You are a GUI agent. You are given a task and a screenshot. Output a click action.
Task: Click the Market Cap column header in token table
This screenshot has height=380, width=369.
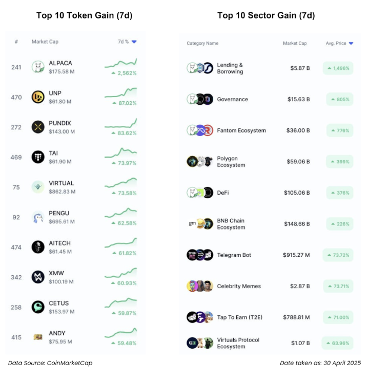[x=45, y=42]
